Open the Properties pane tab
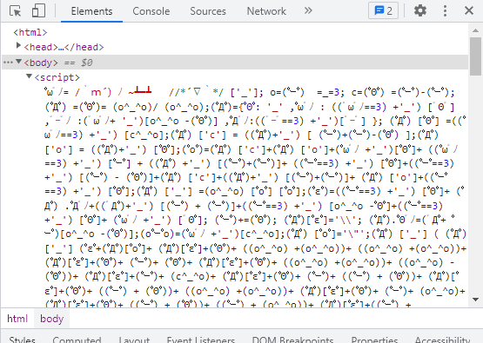Screen dimensions: 483x343 (374, 340)
